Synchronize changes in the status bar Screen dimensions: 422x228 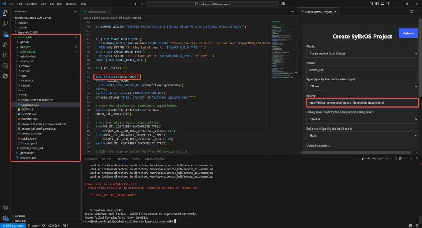click(x=43, y=226)
